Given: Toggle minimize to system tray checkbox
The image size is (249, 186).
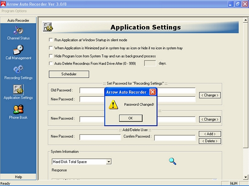Looking at the screenshot, I should coord(51,48).
